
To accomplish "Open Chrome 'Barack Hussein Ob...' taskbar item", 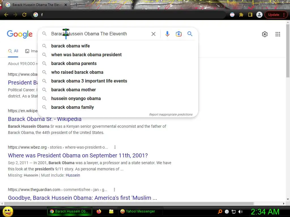I will click(70, 211).
